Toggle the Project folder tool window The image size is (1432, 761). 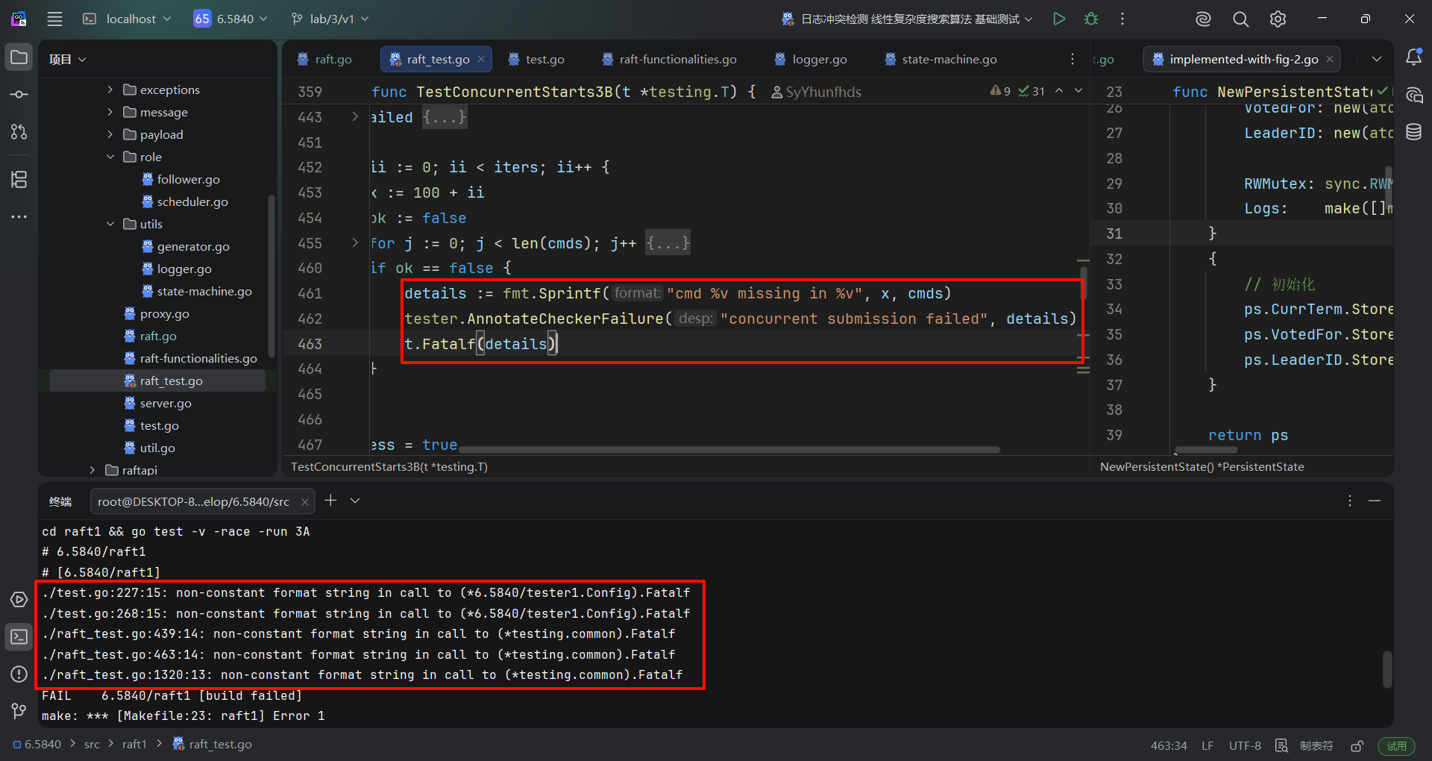[19, 57]
